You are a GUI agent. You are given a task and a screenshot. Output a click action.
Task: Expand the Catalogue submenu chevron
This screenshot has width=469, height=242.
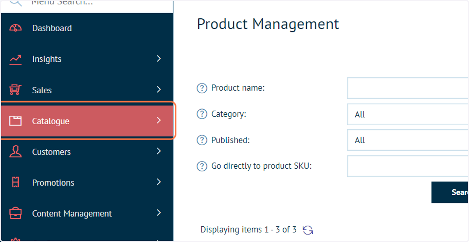[159, 120]
